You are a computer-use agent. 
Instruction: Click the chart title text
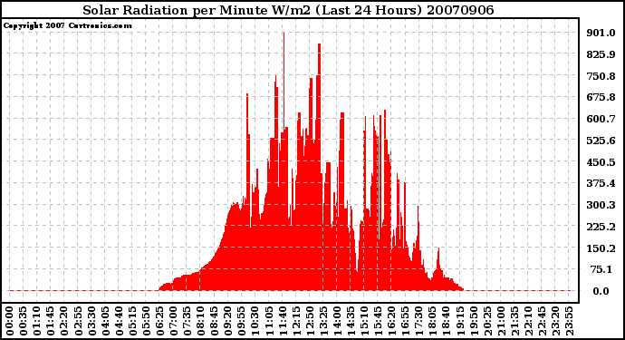tap(288, 10)
